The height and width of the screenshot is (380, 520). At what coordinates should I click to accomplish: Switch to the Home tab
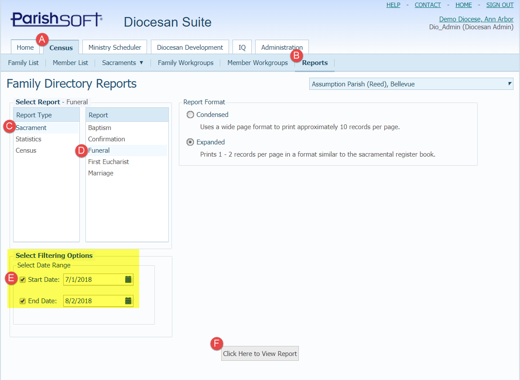pos(25,48)
